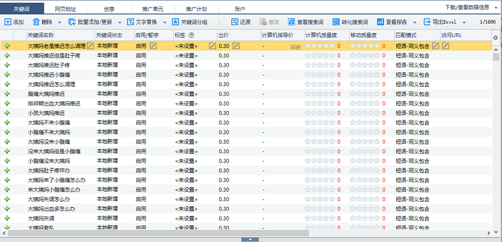
Task: Click 文字替换 toolbar icon
Action: pos(131,22)
